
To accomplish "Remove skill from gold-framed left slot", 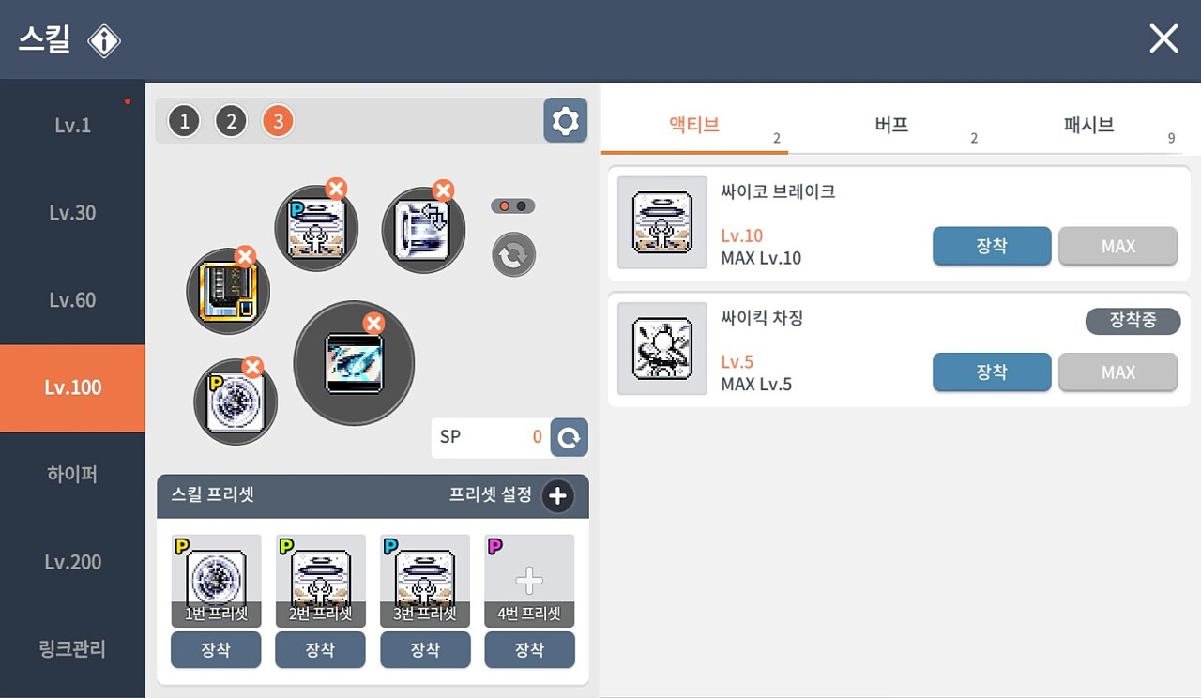I will click(245, 256).
